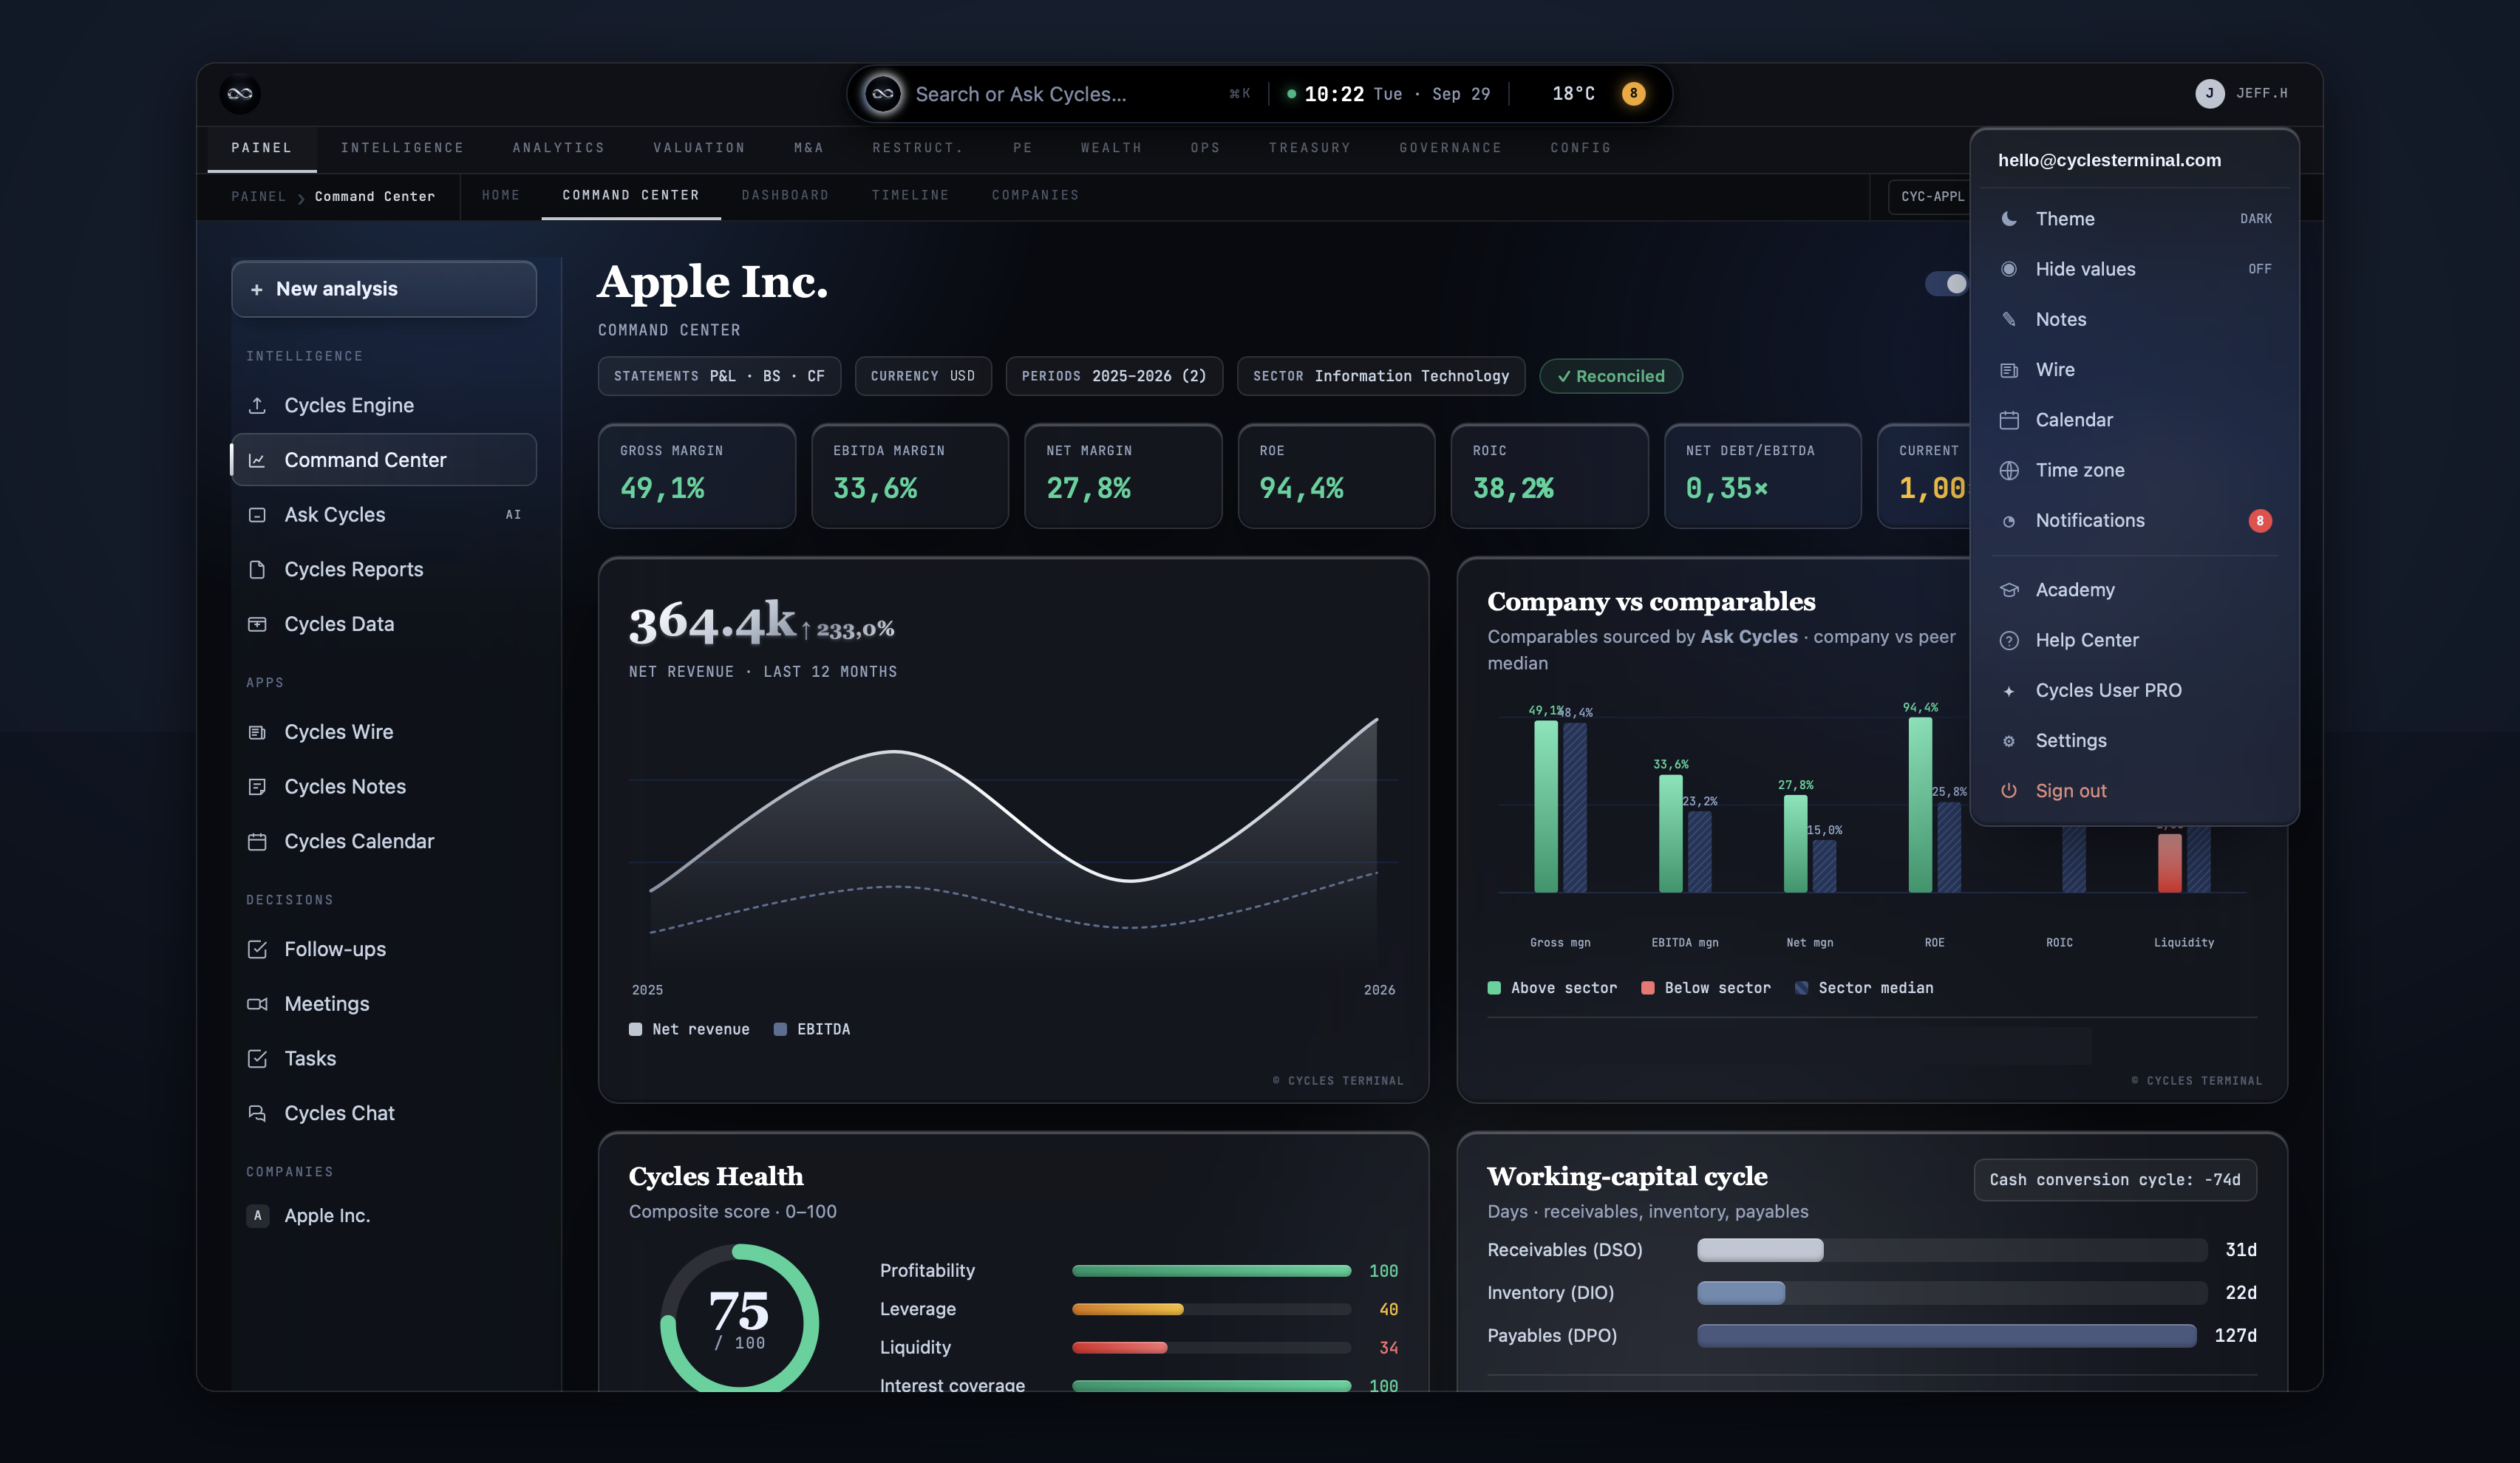Click the Profitability score bar
The height and width of the screenshot is (1463, 2520).
coord(1211,1271)
